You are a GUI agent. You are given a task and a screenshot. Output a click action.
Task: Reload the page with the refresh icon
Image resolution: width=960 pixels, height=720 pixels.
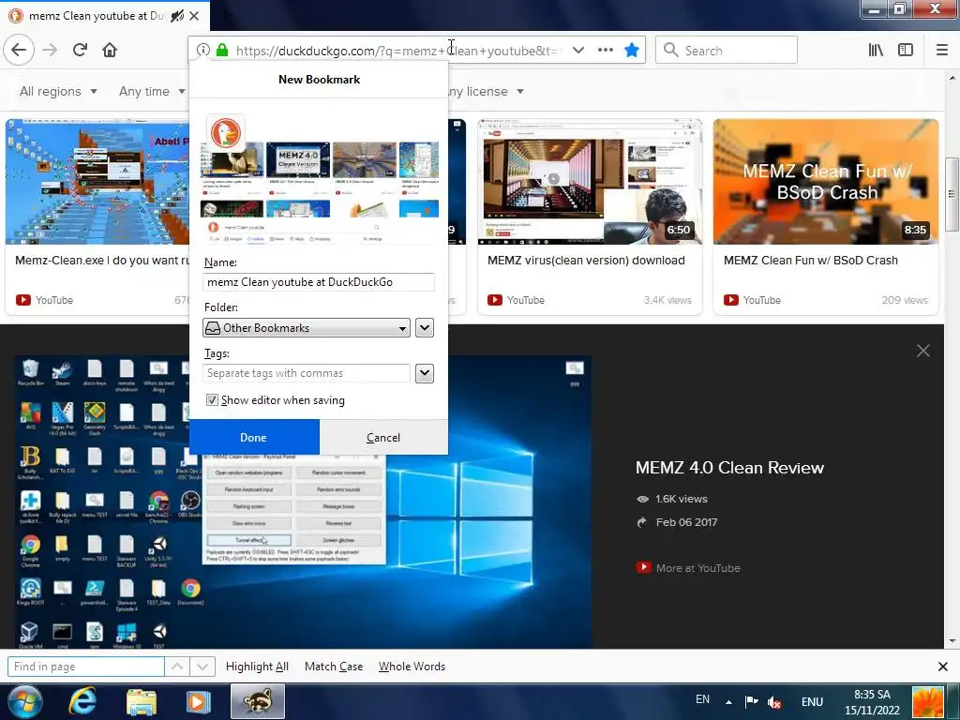point(80,51)
